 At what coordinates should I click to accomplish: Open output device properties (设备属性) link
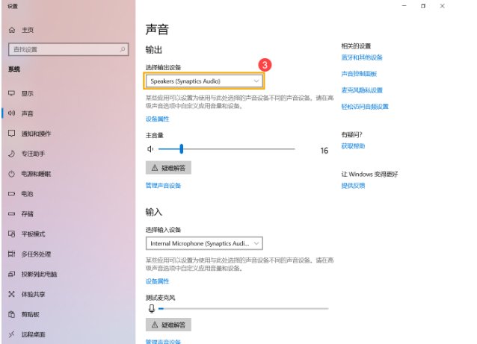[157, 119]
